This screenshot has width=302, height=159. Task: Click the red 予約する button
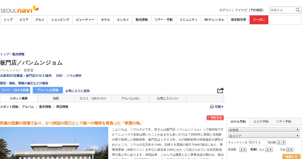(x=215, y=118)
